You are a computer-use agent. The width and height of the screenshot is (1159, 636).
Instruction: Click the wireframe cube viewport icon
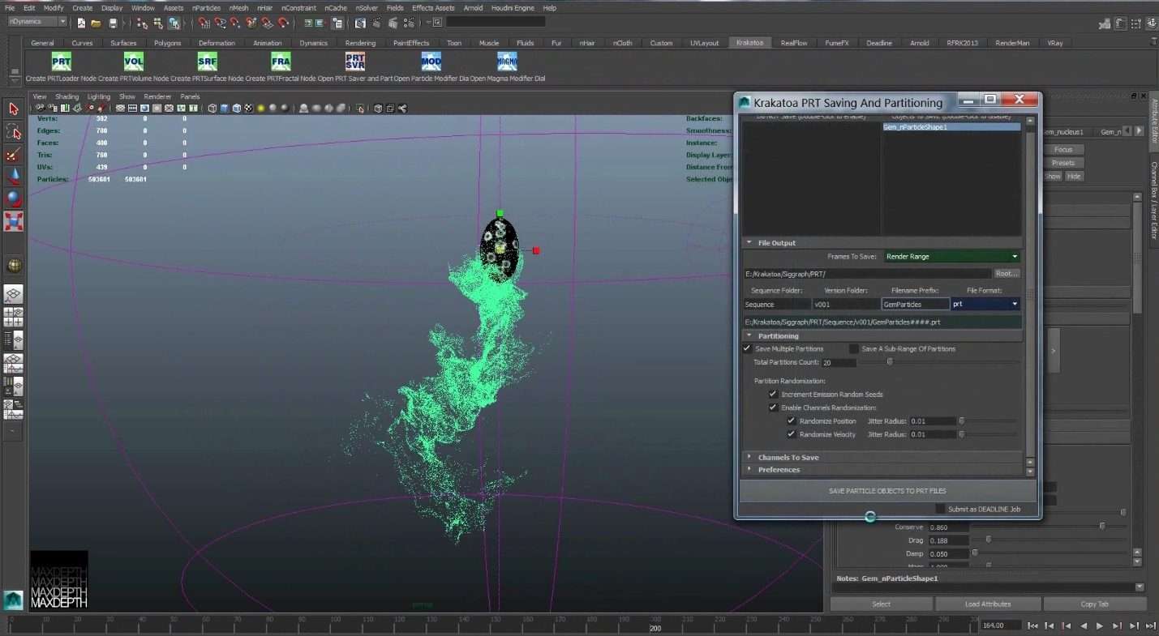pos(212,108)
